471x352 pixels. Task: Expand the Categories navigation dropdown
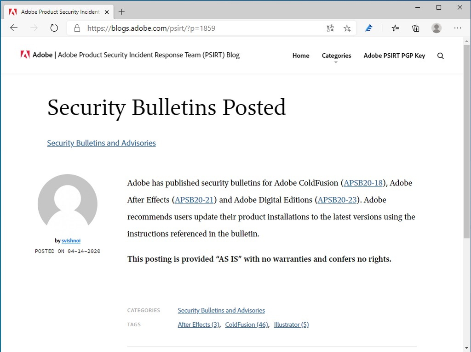(x=336, y=56)
